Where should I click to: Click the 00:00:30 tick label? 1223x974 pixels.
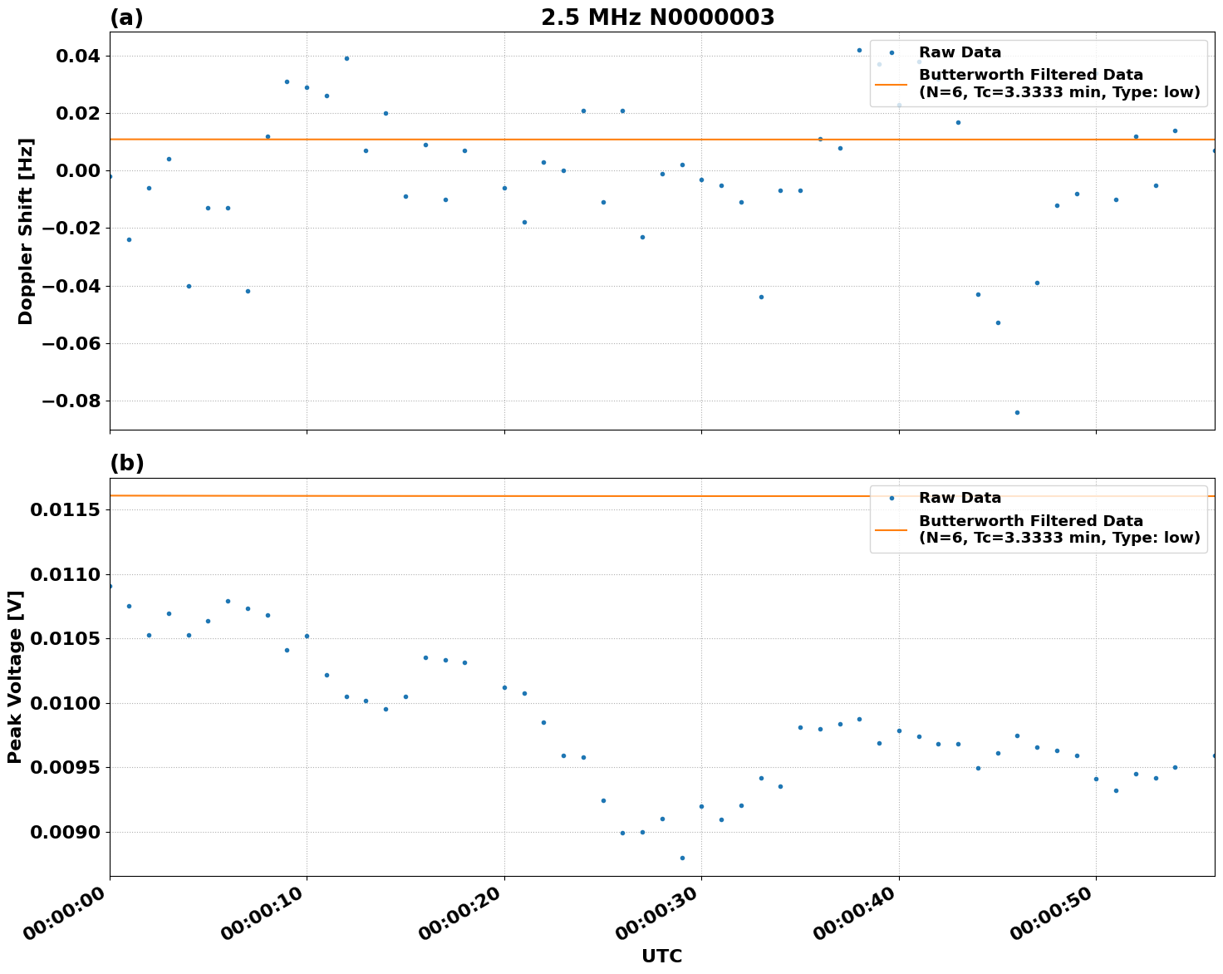(656, 917)
